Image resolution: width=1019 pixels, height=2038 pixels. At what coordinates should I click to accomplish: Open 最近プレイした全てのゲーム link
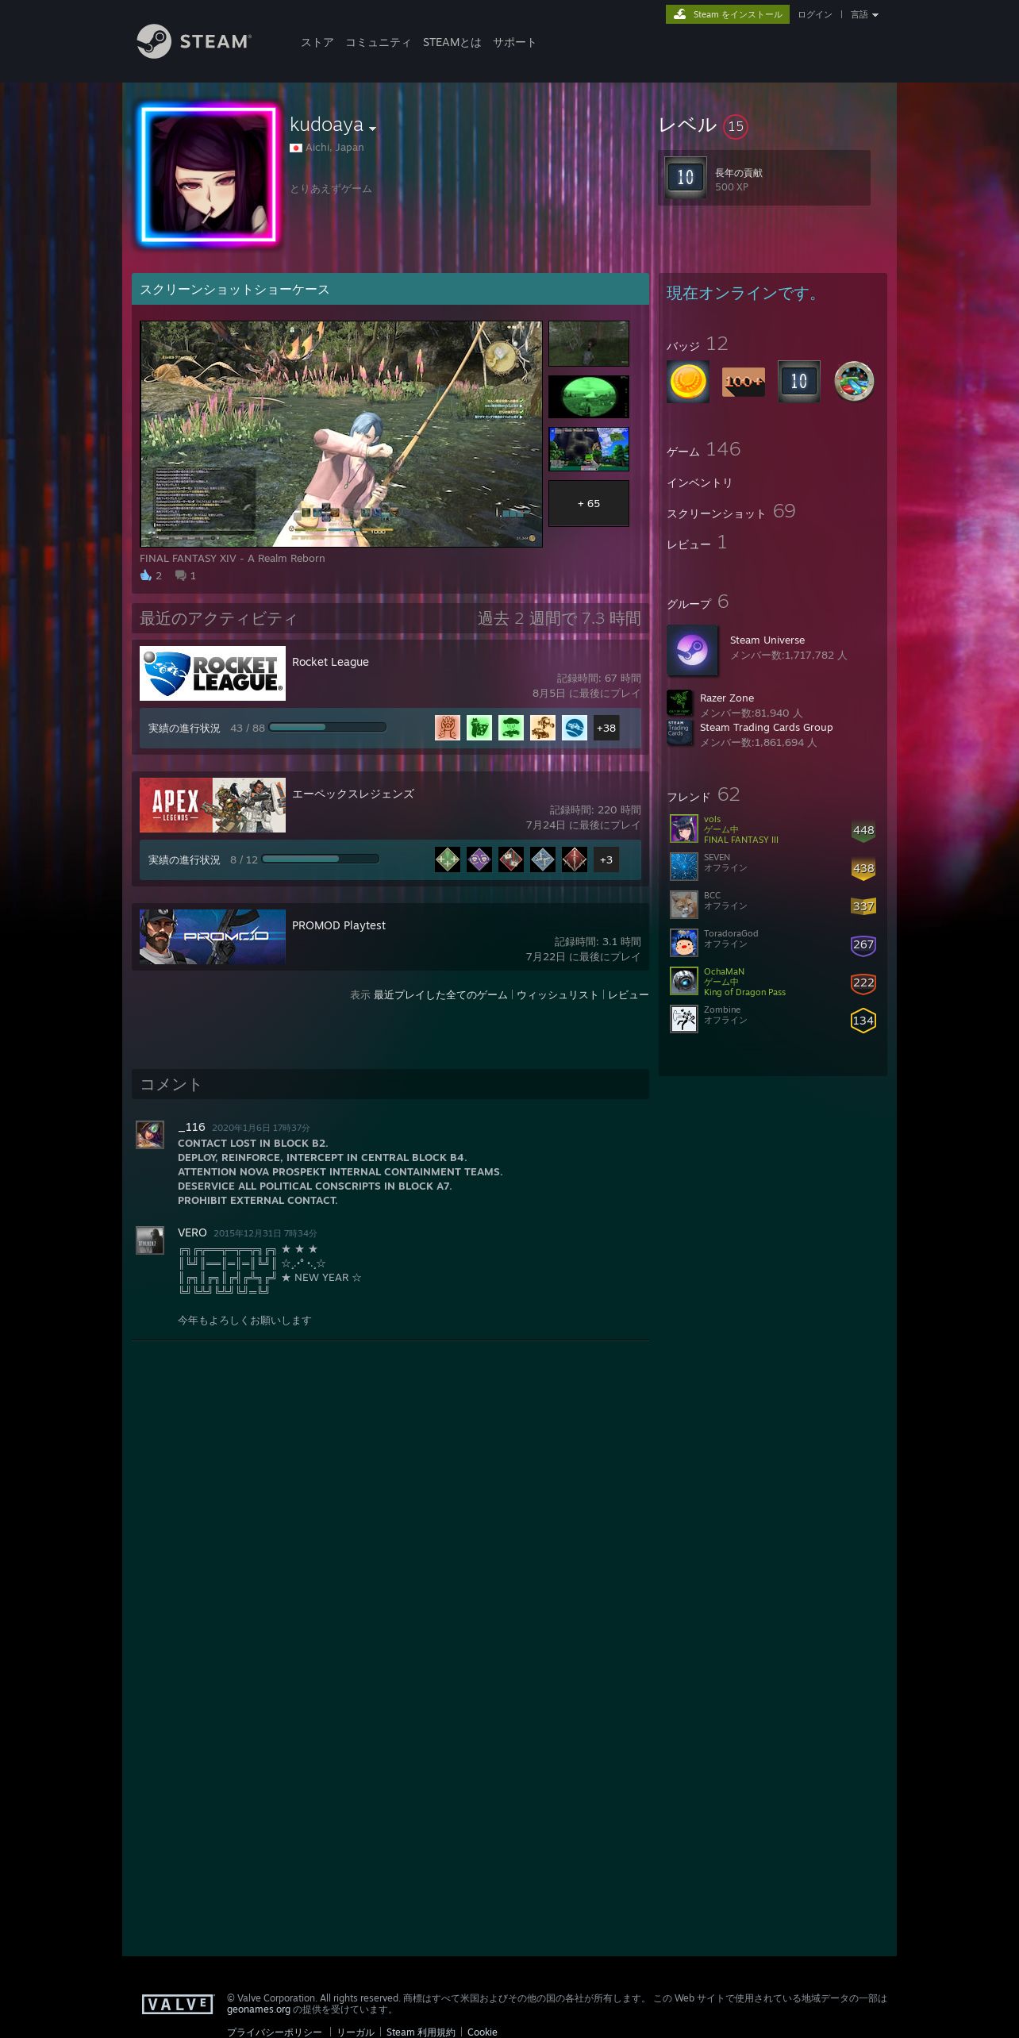[x=440, y=995]
